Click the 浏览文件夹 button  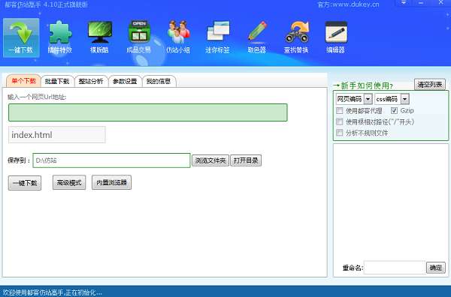pyautogui.click(x=210, y=160)
